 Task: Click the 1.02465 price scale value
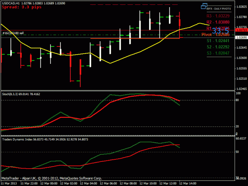[x=242, y=89]
